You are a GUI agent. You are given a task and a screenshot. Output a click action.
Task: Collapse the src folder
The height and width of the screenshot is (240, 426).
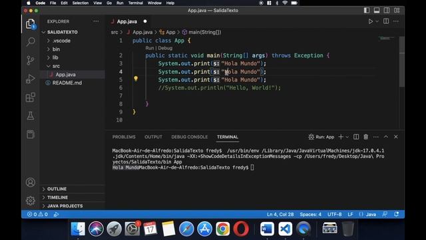click(73, 66)
